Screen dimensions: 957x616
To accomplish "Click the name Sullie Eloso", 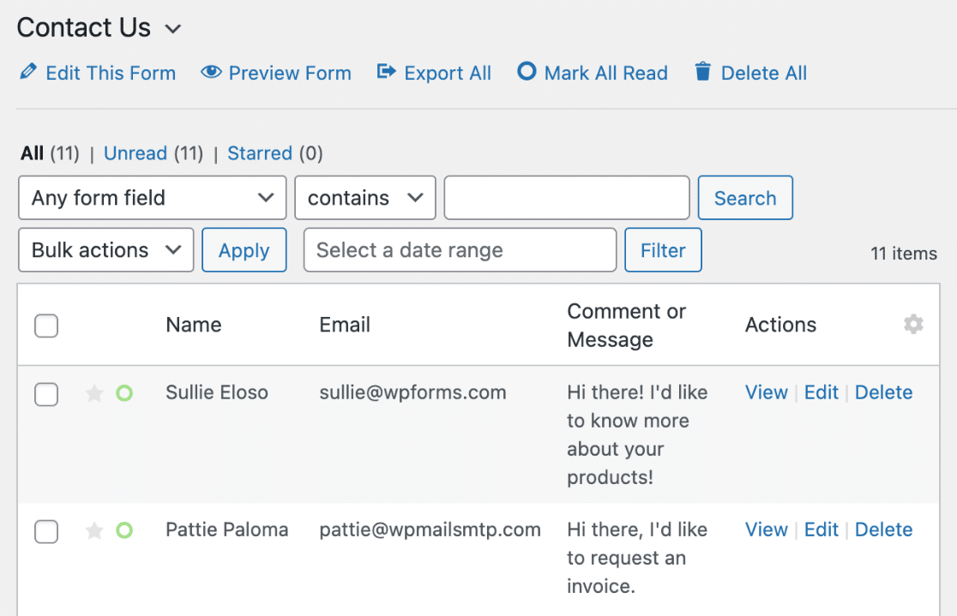I will 217,392.
